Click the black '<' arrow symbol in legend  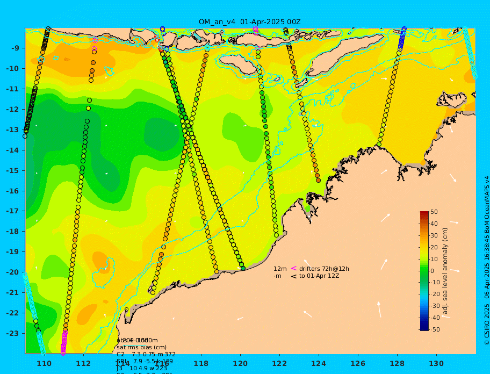pyautogui.click(x=293, y=276)
